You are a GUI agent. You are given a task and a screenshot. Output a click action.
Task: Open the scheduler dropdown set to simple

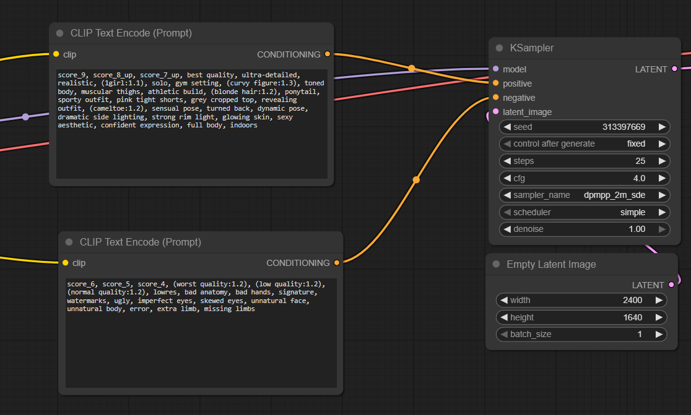(x=584, y=212)
